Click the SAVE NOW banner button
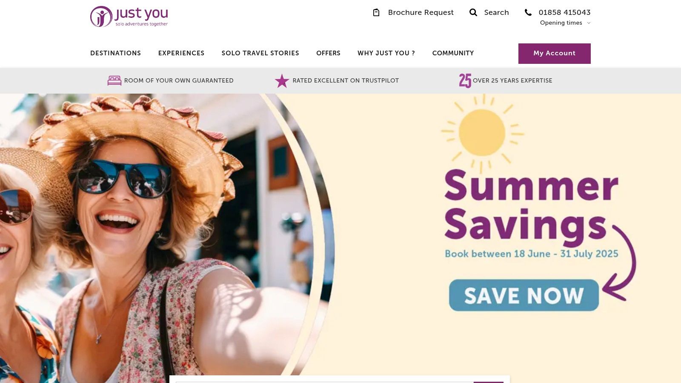 point(524,295)
